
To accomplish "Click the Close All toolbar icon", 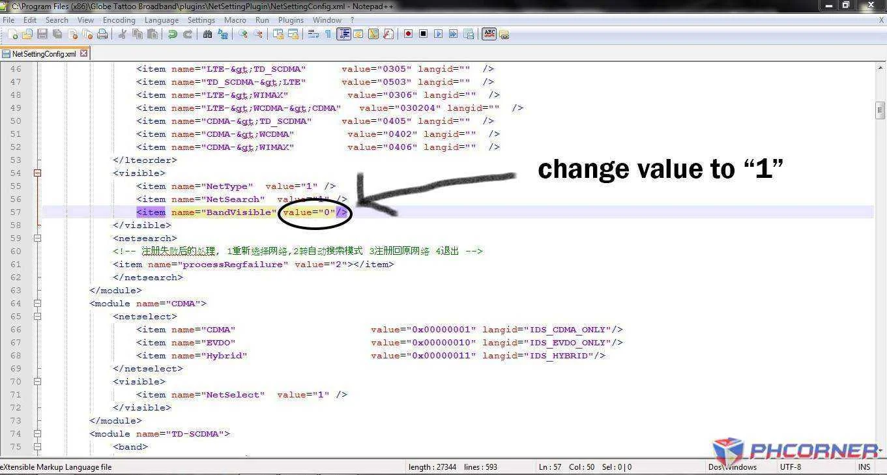I will coord(87,34).
